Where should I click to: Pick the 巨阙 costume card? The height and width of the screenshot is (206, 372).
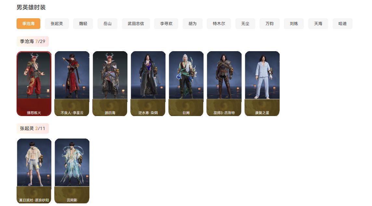tap(186, 83)
